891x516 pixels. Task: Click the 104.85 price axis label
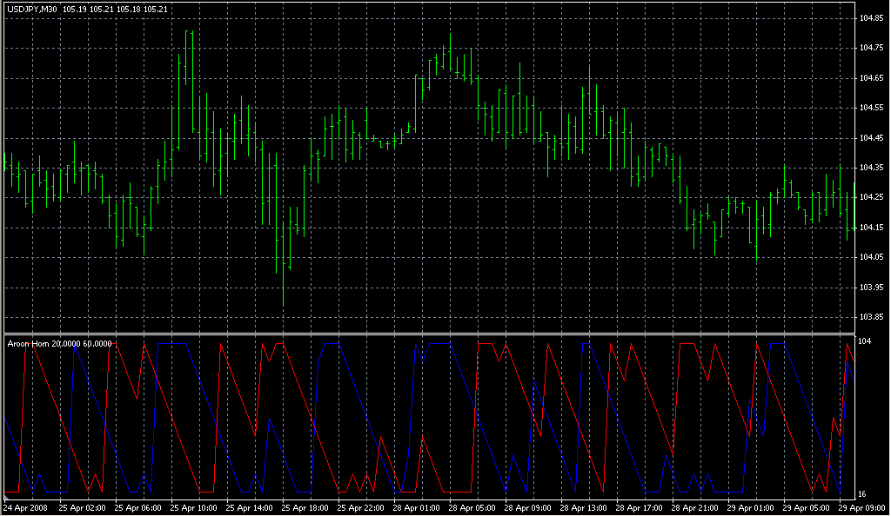(x=871, y=18)
